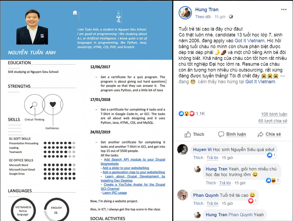293x221 pixels.
Task: Open Phan Quynh's profile avatar
Action: pos(183,195)
